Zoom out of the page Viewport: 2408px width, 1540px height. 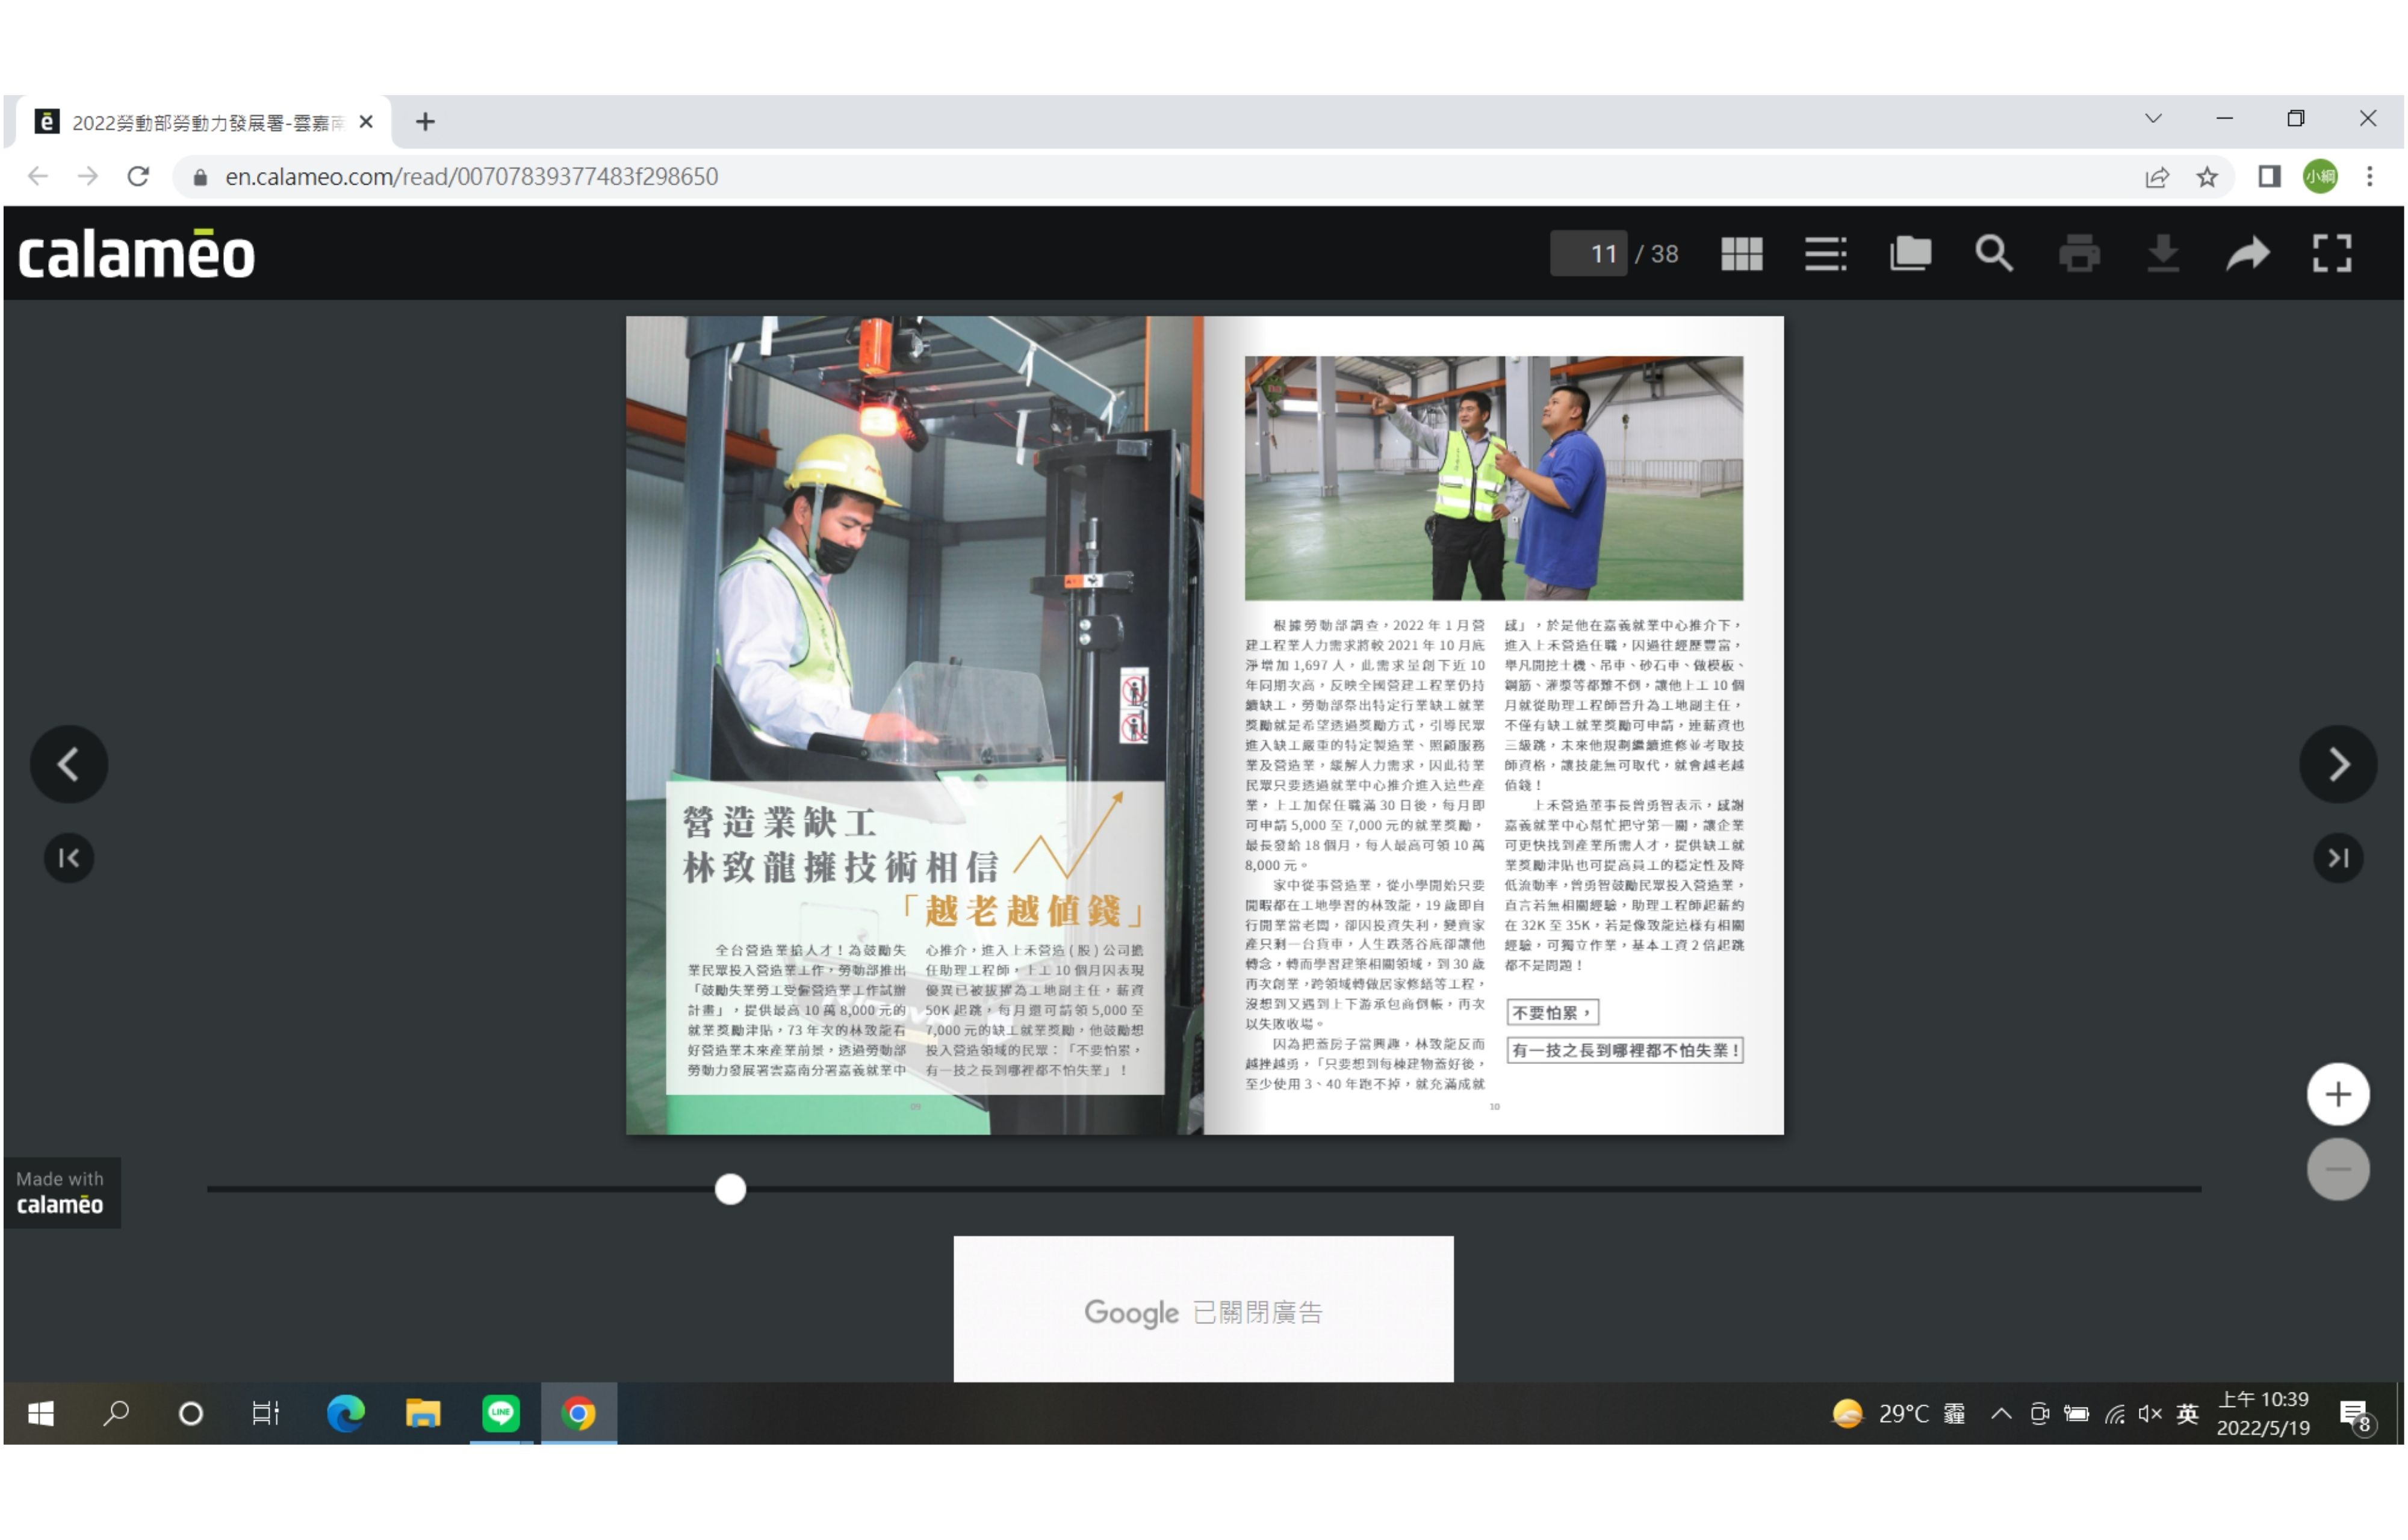click(x=2338, y=1168)
